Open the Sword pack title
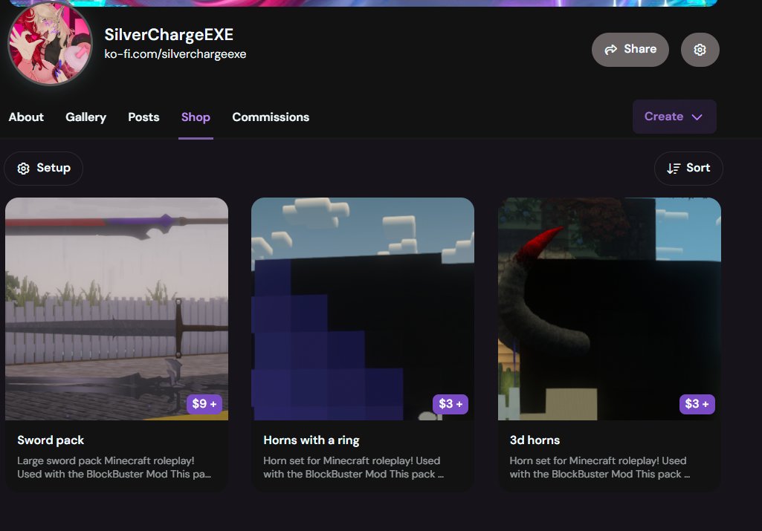Image resolution: width=762 pixels, height=531 pixels. pyautogui.click(x=51, y=440)
